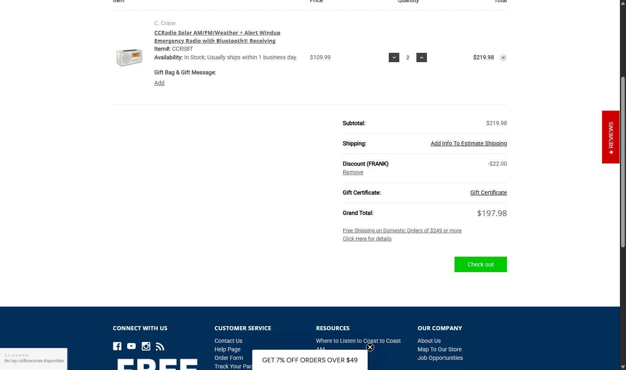Click Here for details link
This screenshot has height=370, width=626.
coord(367,238)
